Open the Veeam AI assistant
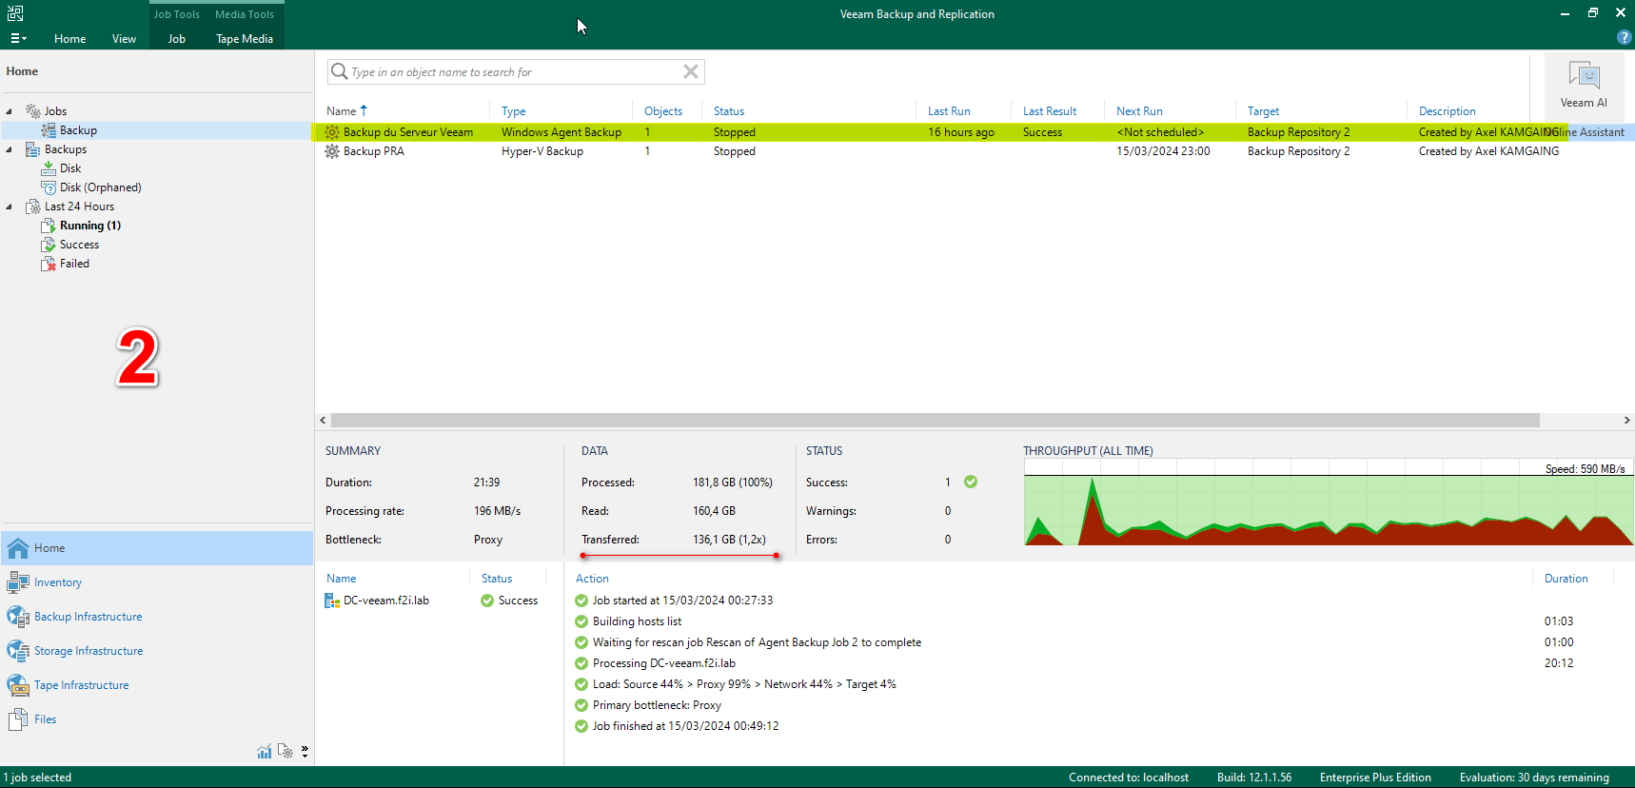The height and width of the screenshot is (788, 1635). pos(1584,85)
